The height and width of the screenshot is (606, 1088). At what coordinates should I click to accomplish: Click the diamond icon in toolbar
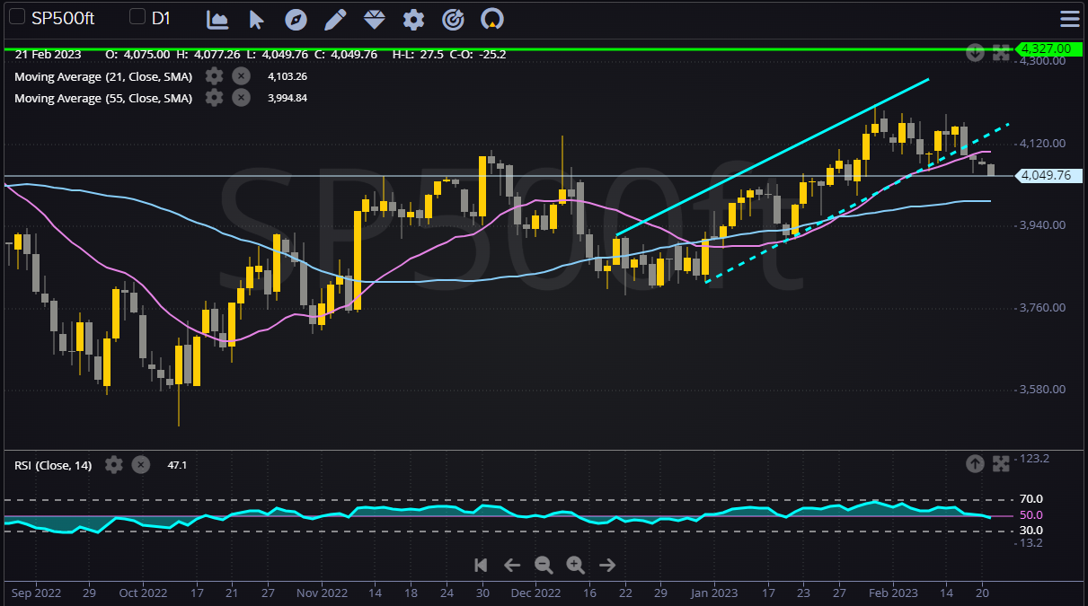tap(375, 19)
